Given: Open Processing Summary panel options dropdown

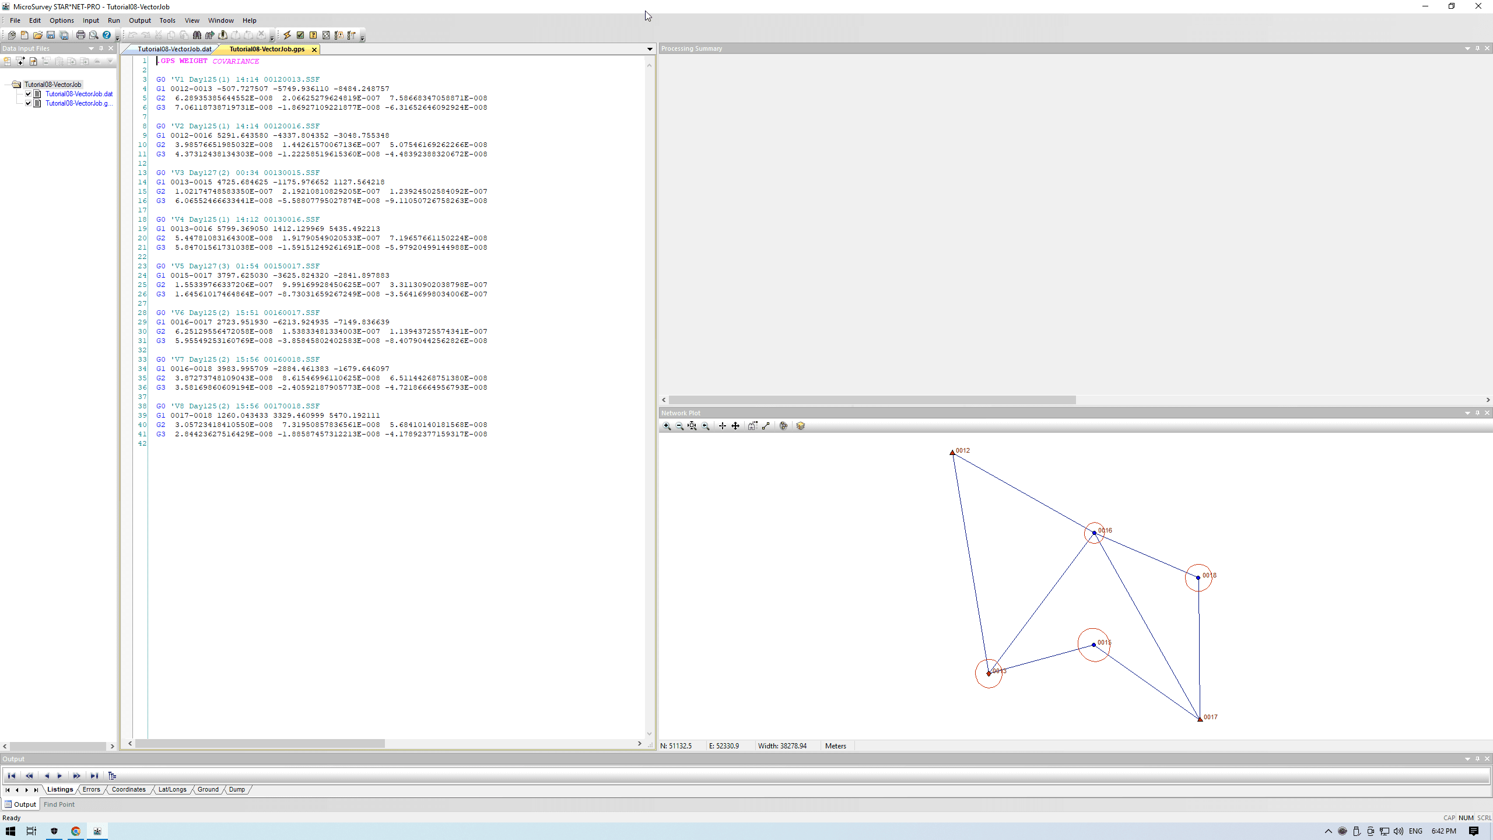Looking at the screenshot, I should [1467, 48].
